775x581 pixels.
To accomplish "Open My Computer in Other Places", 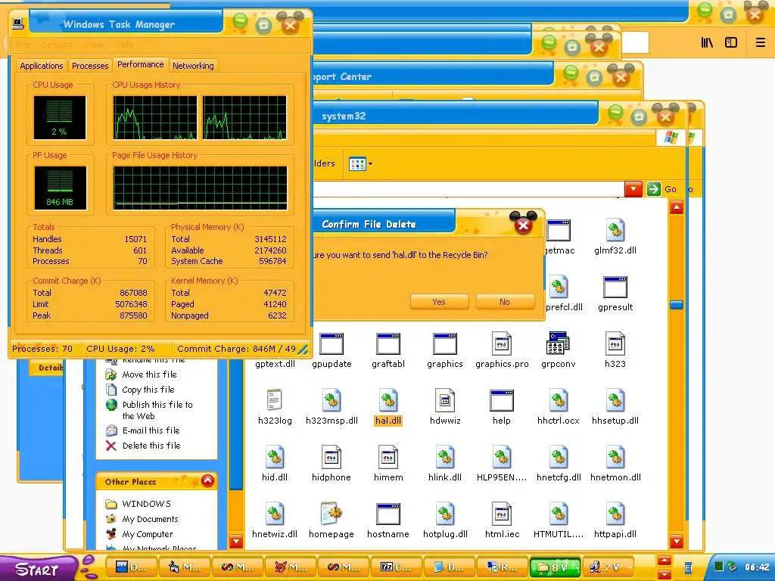I will [x=148, y=534].
